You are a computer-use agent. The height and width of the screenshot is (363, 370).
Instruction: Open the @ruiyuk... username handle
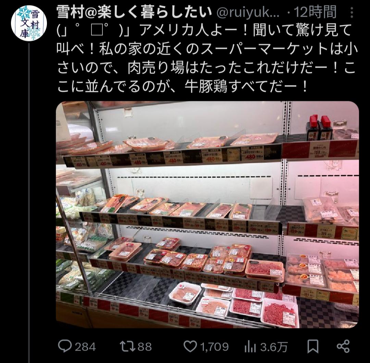point(248,13)
